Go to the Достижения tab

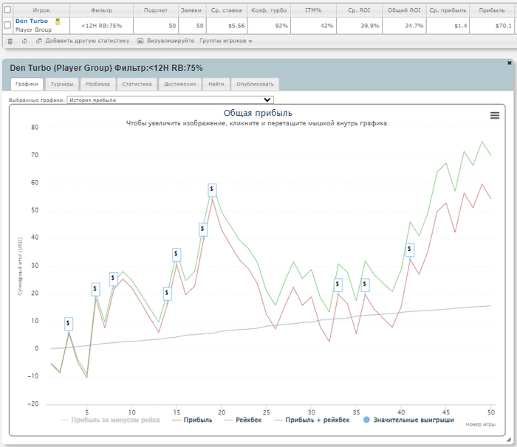[x=179, y=84]
